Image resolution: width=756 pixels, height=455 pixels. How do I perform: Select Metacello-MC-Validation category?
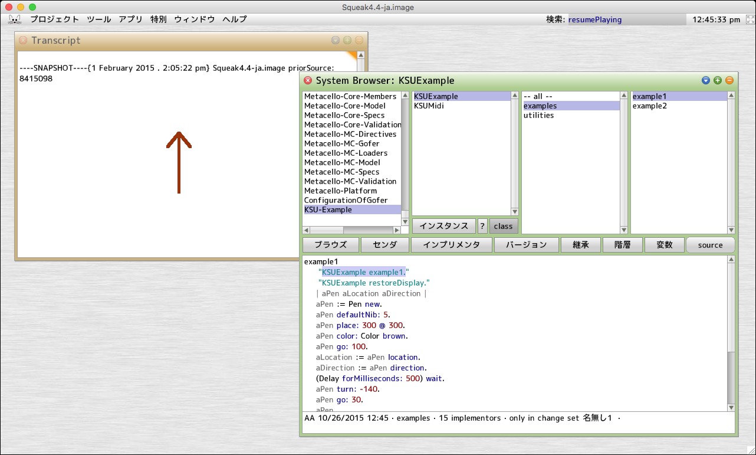(351, 181)
